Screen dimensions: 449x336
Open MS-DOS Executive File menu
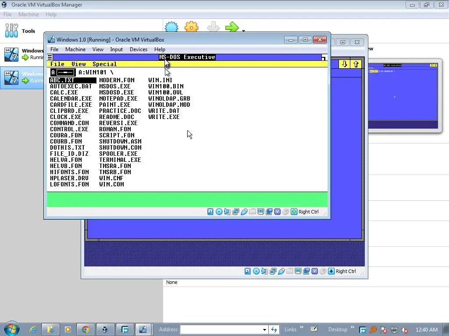click(57, 64)
